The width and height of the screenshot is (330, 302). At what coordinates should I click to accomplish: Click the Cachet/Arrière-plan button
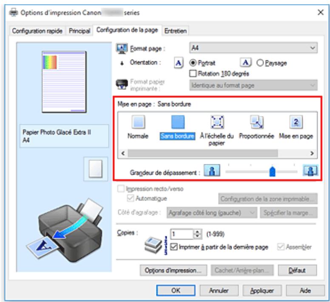tap(242, 270)
